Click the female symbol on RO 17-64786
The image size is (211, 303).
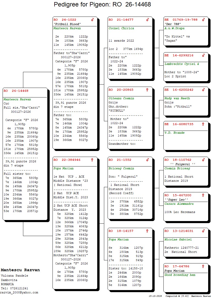click(x=203, y=266)
